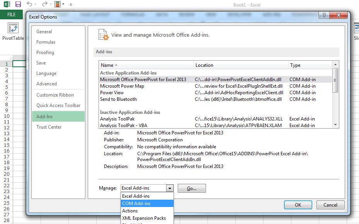Image resolution: width=359 pixels, height=224 pixels.
Task: Choose COM Add-ins in Manage list
Action: pyautogui.click(x=147, y=204)
